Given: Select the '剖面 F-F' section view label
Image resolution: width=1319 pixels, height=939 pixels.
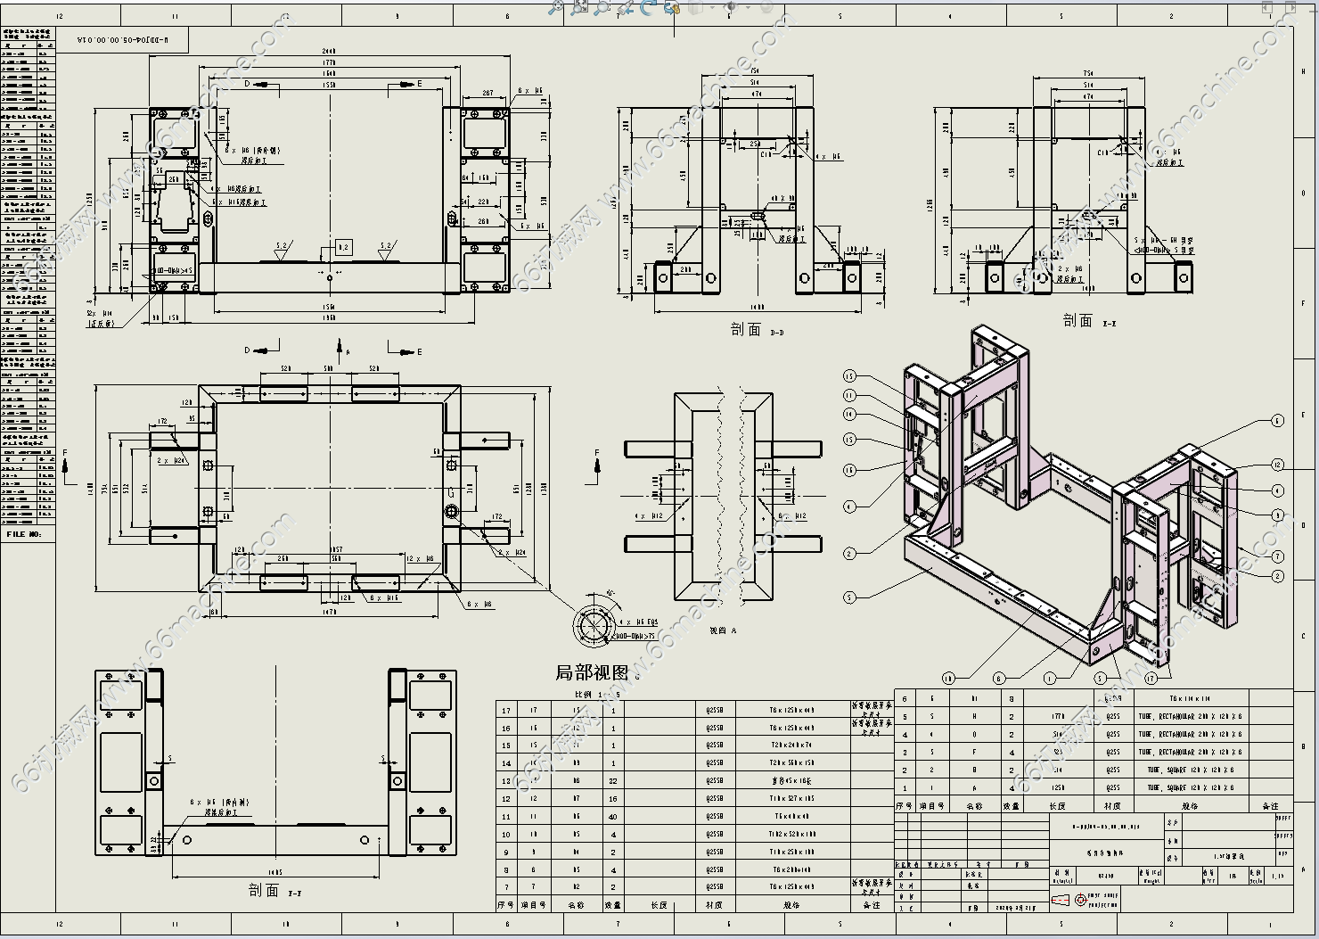Looking at the screenshot, I should (x=274, y=890).
